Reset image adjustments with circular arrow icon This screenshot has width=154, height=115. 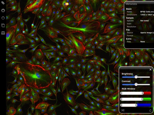[150, 111]
